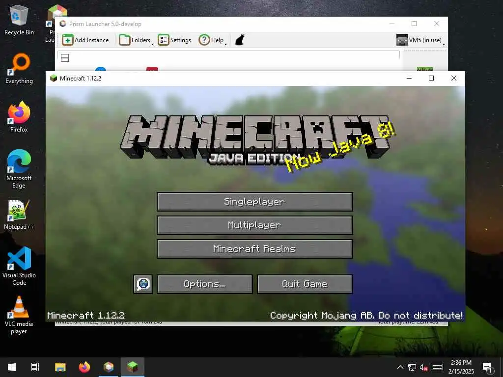The height and width of the screenshot is (377, 503).
Task: Open File Explorer from the taskbar
Action: click(x=60, y=367)
